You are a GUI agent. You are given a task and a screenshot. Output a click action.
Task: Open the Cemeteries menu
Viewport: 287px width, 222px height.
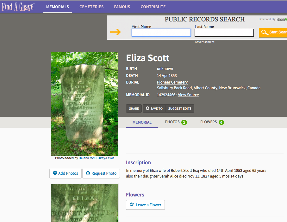91,7
